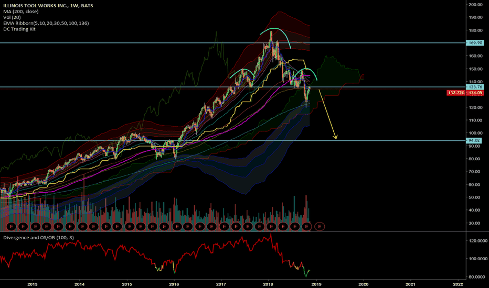Click the 80.0000 oscillator scale value
489x288 pixels.
click(477, 277)
